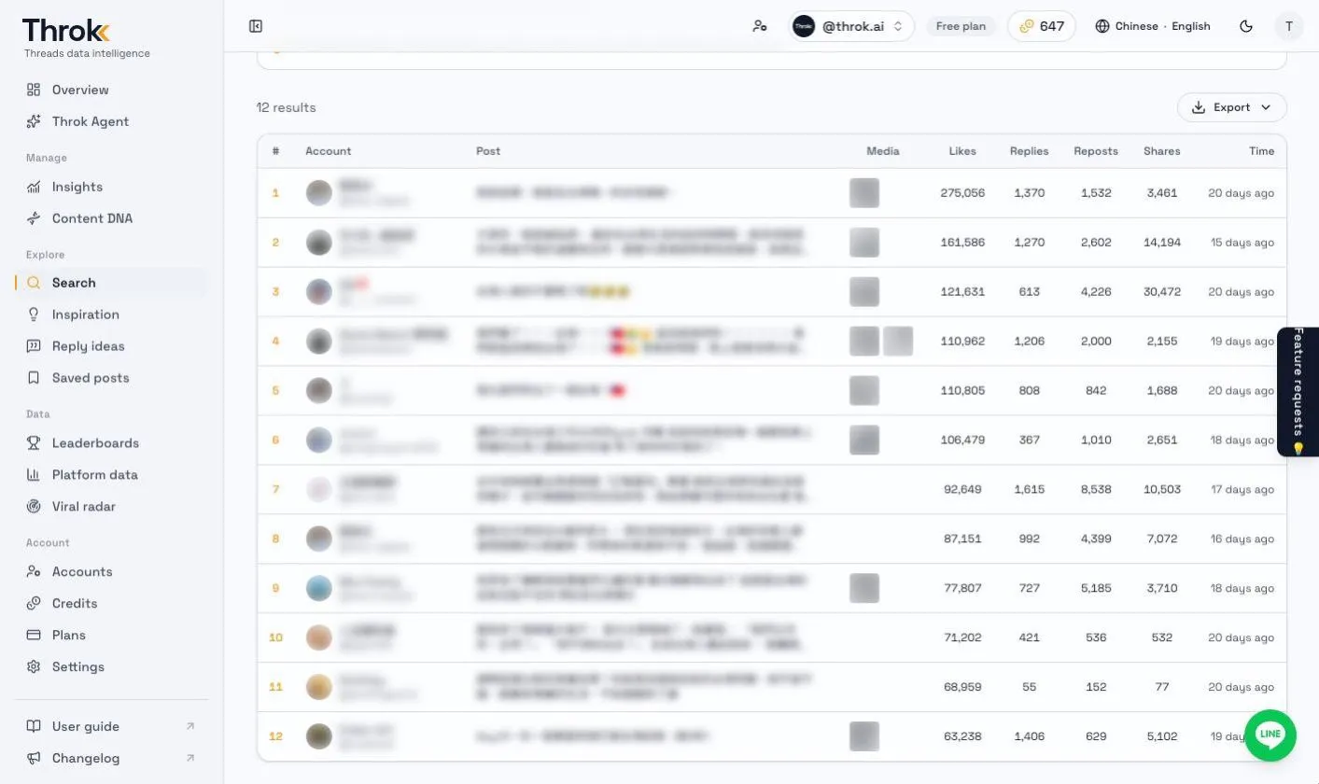View the Leaderboards page
Screen dimensions: 1319x784
[112, 443]
